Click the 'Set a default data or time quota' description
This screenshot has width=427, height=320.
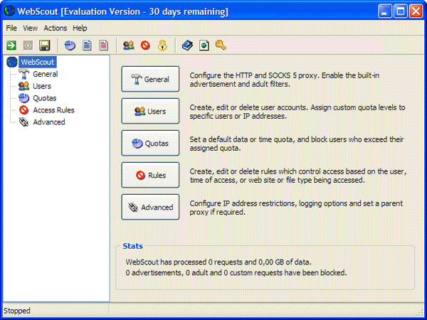297,144
